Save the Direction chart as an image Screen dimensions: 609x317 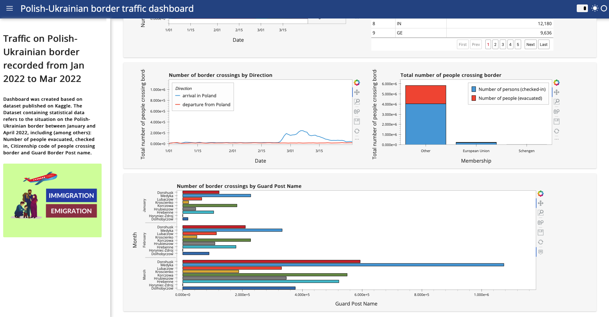click(357, 121)
